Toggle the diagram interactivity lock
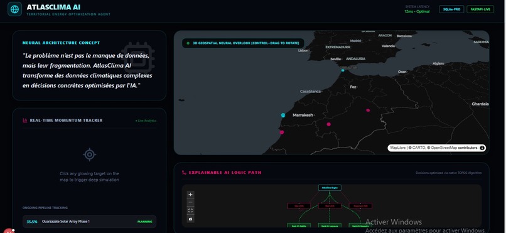 pyautogui.click(x=190, y=219)
